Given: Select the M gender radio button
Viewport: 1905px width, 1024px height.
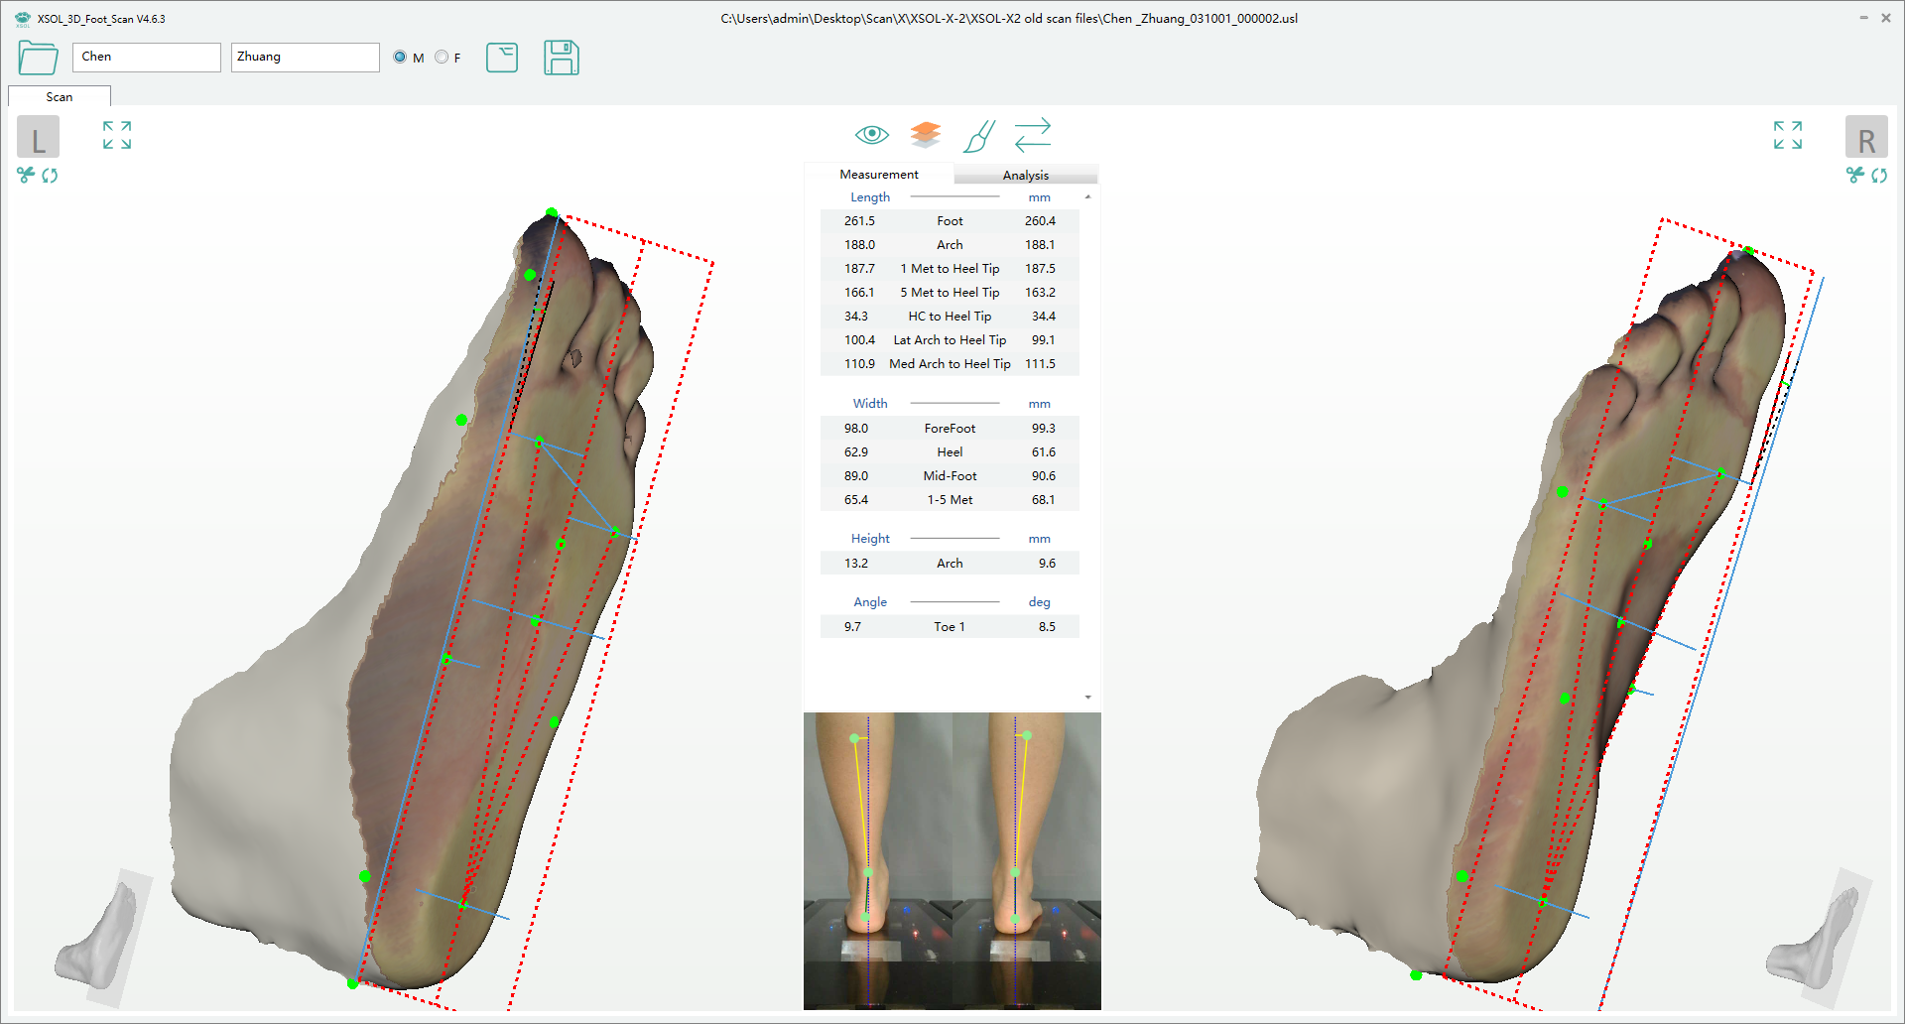Looking at the screenshot, I should click(x=400, y=58).
